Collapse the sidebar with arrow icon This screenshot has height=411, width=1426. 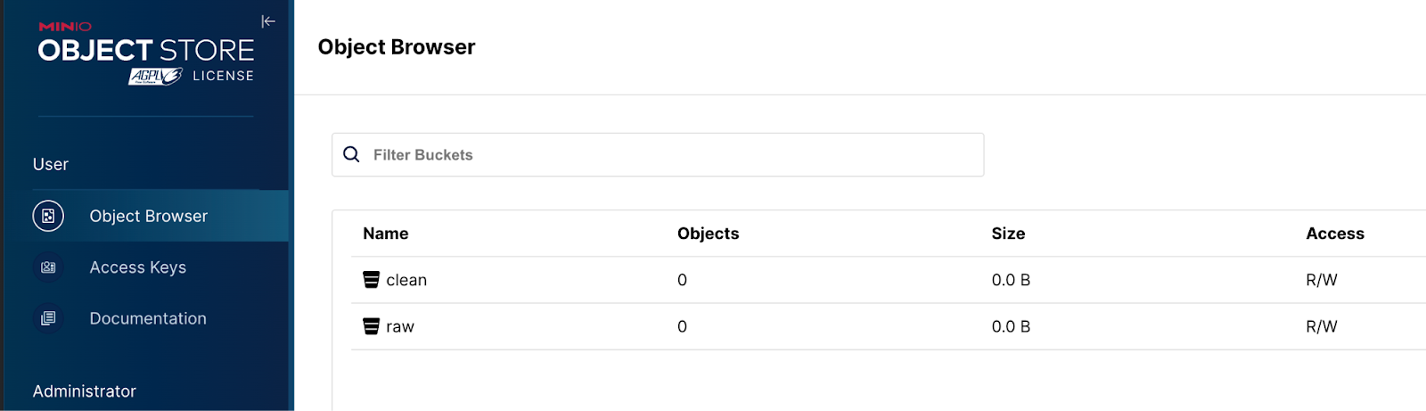click(268, 21)
